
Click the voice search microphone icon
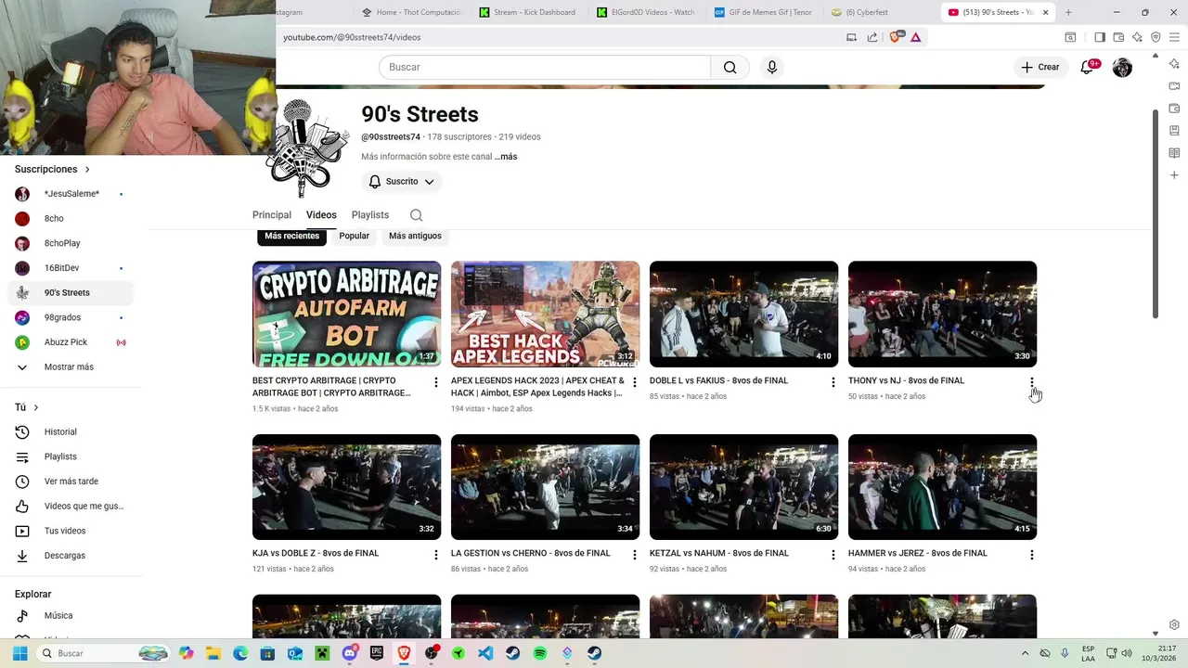771,67
